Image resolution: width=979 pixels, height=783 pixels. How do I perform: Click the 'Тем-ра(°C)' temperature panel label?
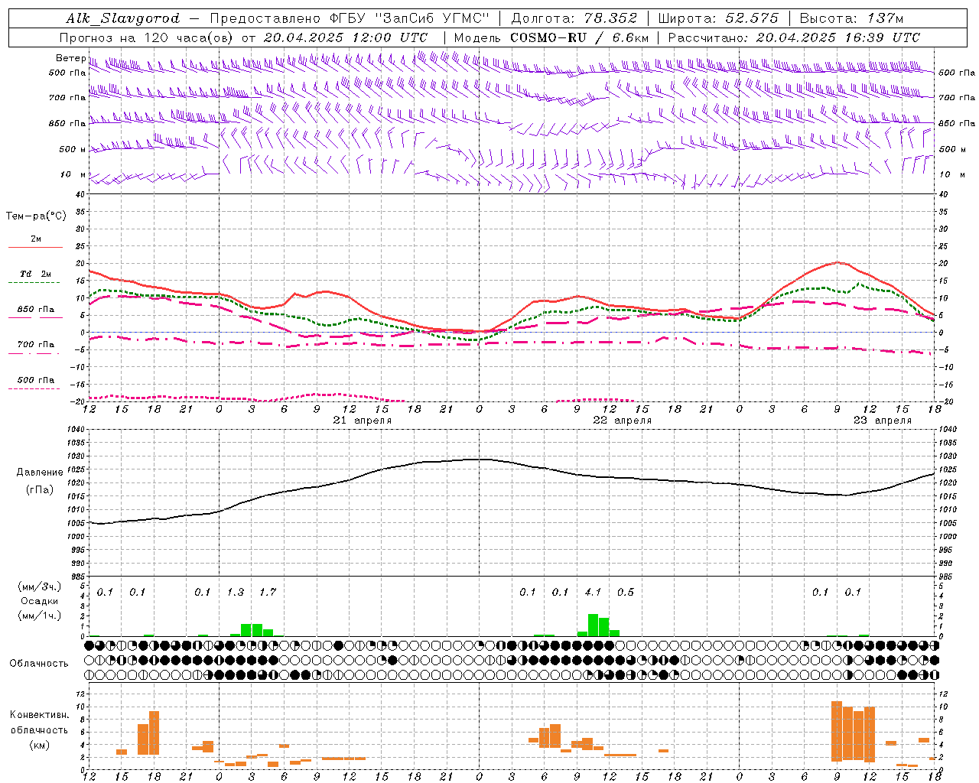tap(36, 216)
